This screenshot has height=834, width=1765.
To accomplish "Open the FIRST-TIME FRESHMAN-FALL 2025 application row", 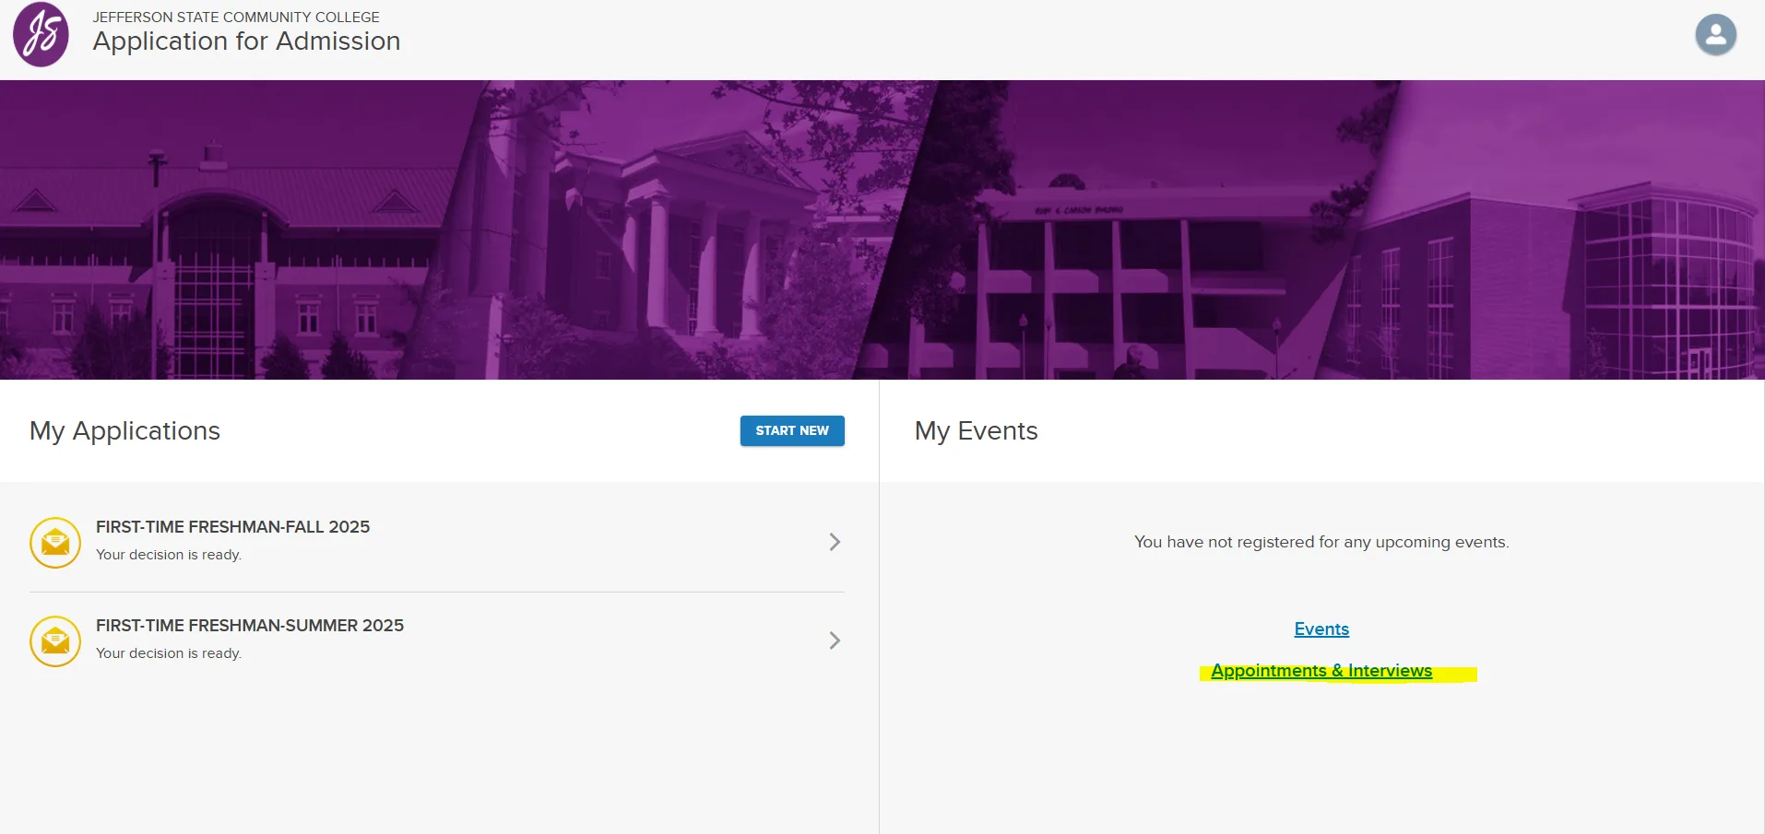I will tap(433, 542).
